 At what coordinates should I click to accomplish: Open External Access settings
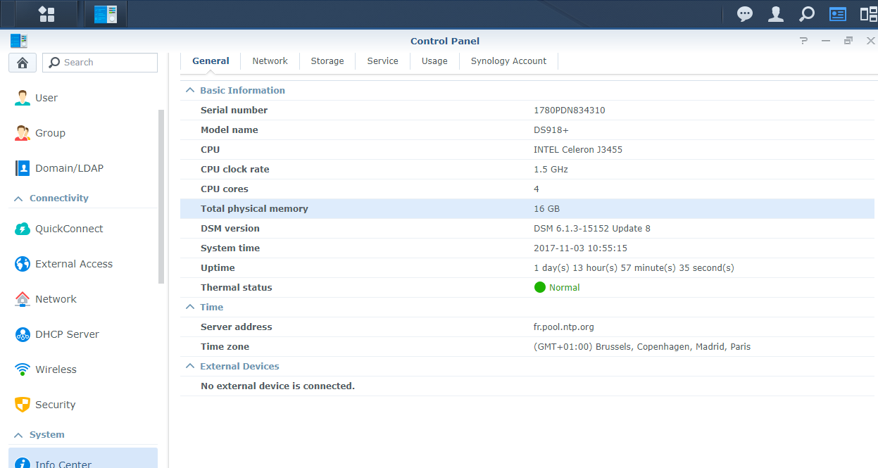coord(83,264)
